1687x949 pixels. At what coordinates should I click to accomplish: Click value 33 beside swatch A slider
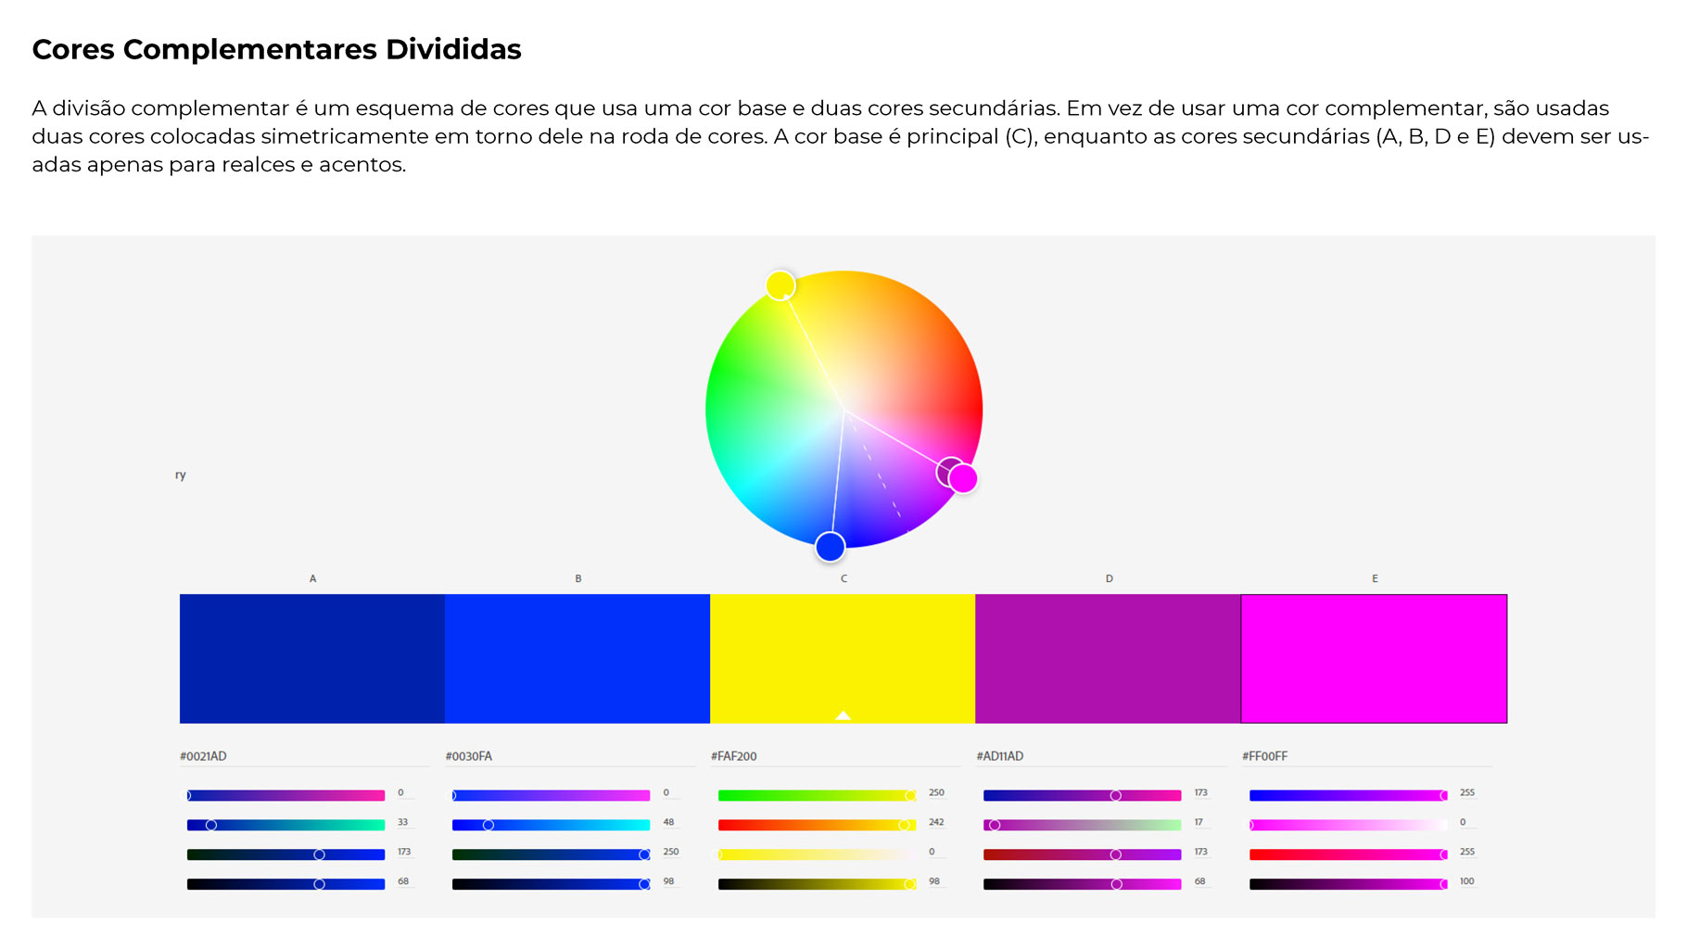click(402, 822)
